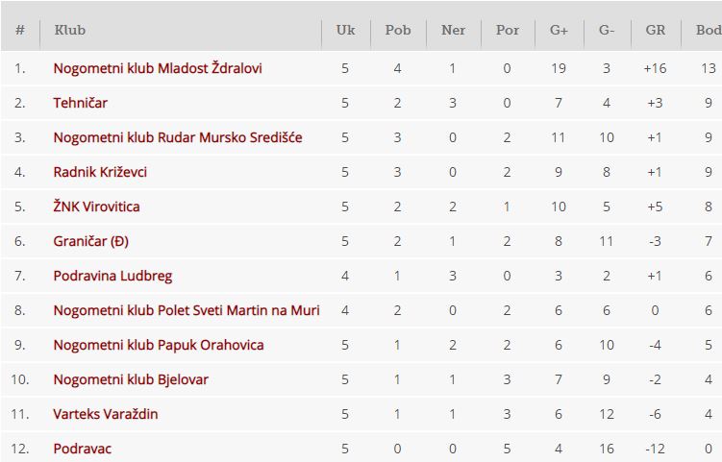Sort by the Por column header
This screenshot has width=722, height=462.
pyautogui.click(x=508, y=31)
